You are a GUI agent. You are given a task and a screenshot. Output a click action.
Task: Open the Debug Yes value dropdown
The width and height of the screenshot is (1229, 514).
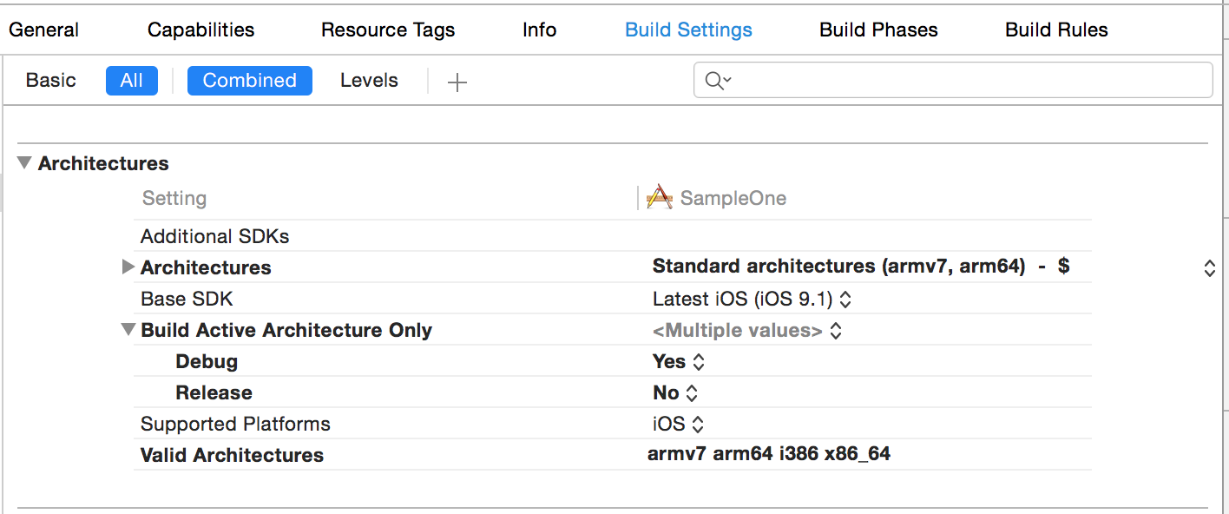(x=679, y=362)
